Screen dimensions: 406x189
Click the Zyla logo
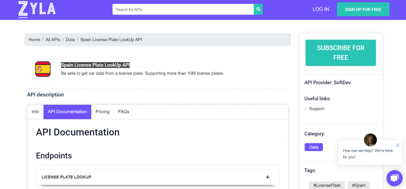click(x=37, y=10)
